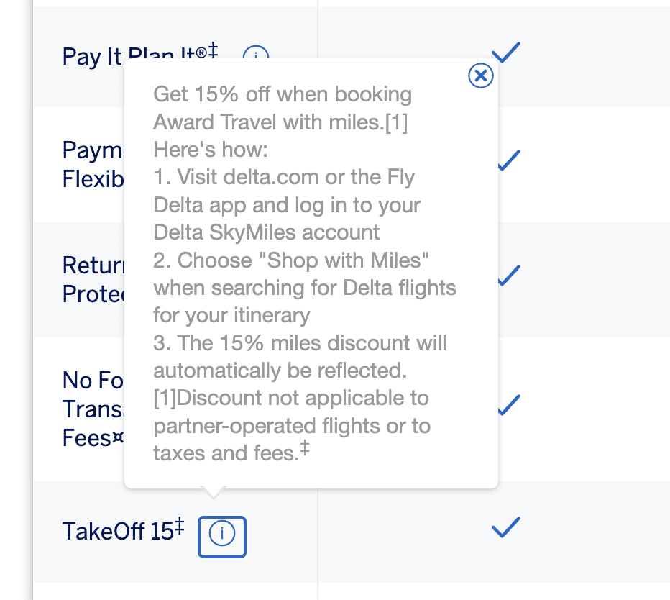The width and height of the screenshot is (670, 600).
Task: Click the checkmark beside Pay It Plan It
Action: (x=506, y=52)
